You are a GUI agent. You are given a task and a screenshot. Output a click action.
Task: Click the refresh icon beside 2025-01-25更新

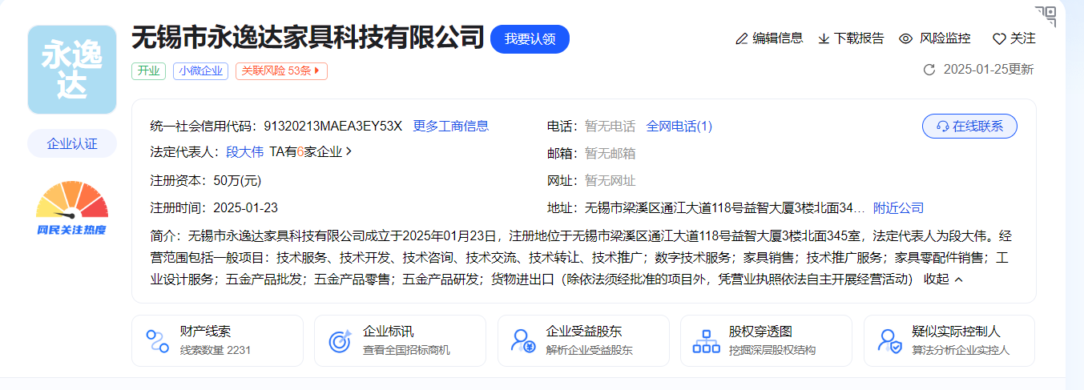click(x=929, y=70)
